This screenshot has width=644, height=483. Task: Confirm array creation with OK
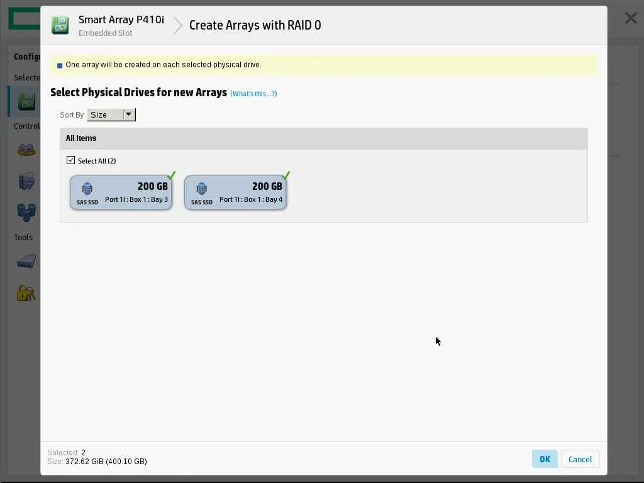(545, 459)
